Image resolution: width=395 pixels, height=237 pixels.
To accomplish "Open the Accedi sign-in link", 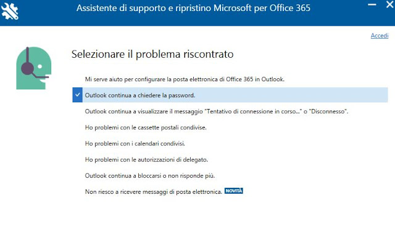I will coord(380,36).
